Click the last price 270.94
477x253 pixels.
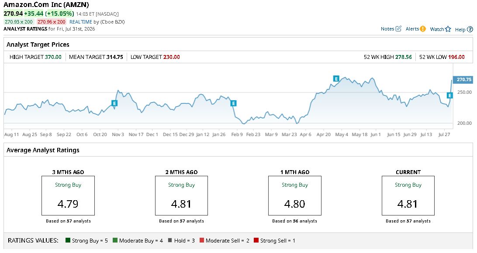[x=13, y=14]
